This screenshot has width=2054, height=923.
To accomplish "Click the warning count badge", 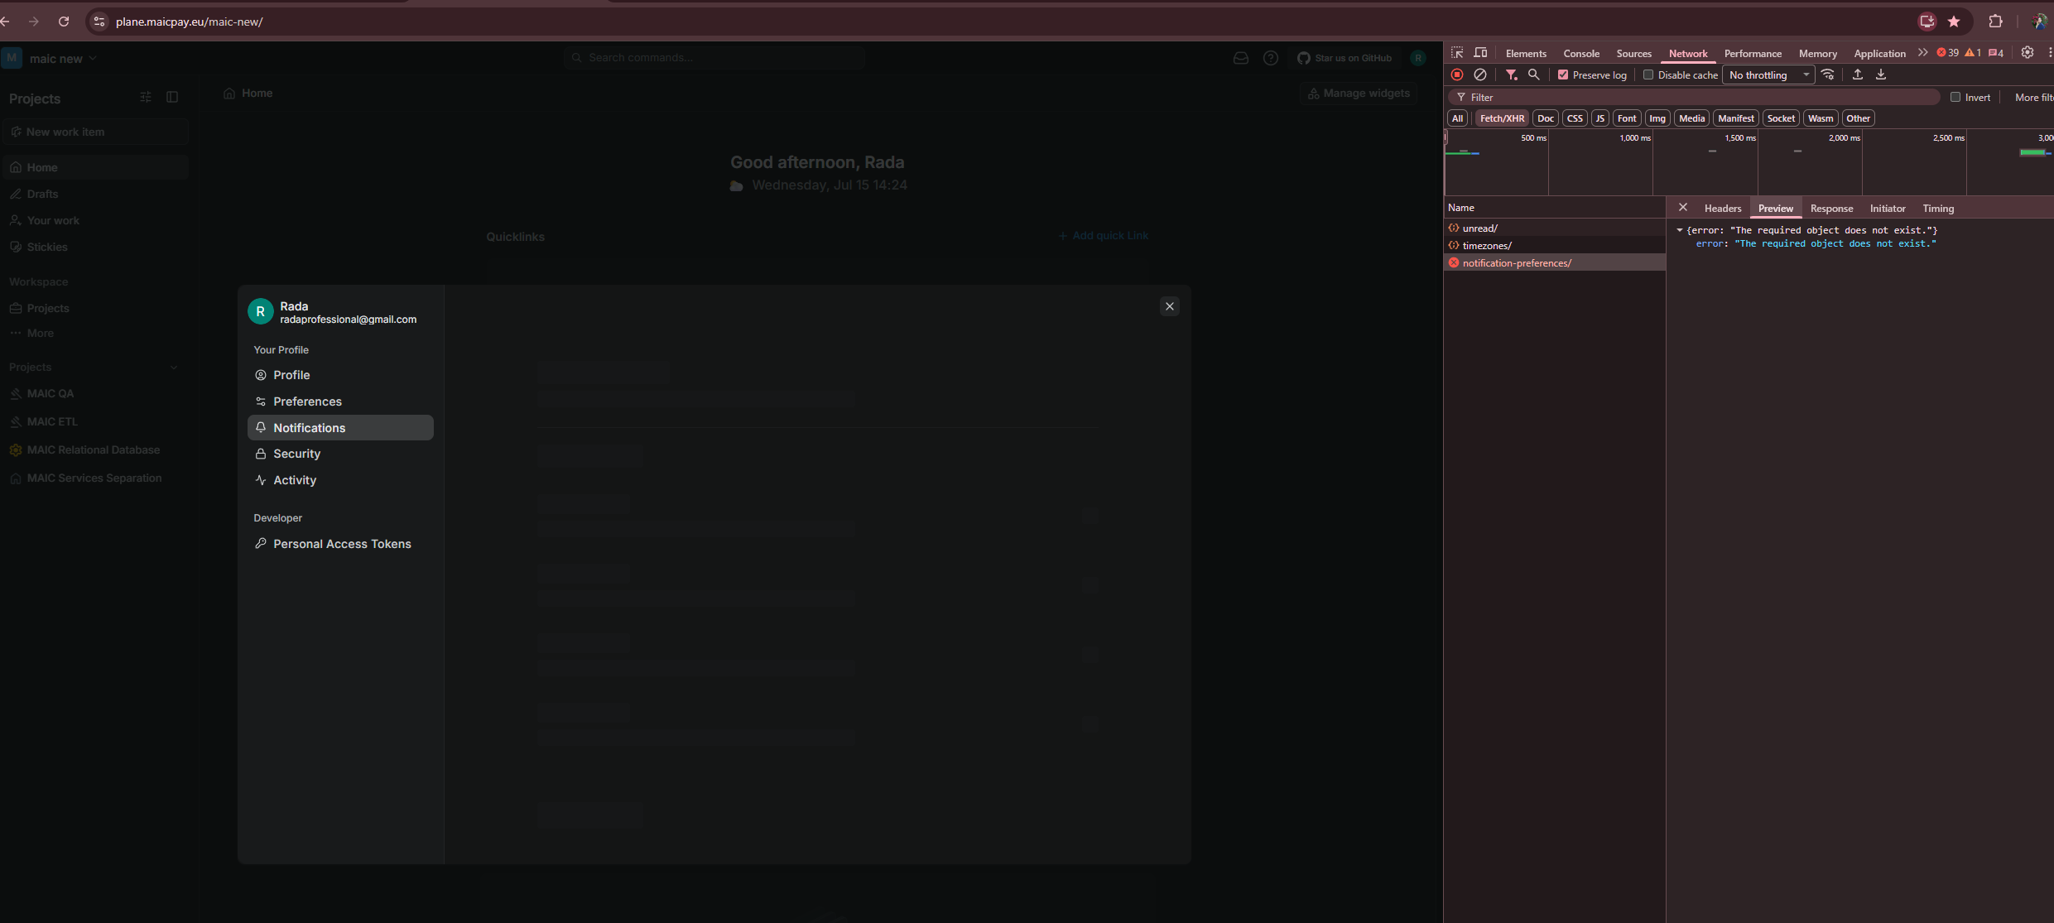I will 1974,53.
